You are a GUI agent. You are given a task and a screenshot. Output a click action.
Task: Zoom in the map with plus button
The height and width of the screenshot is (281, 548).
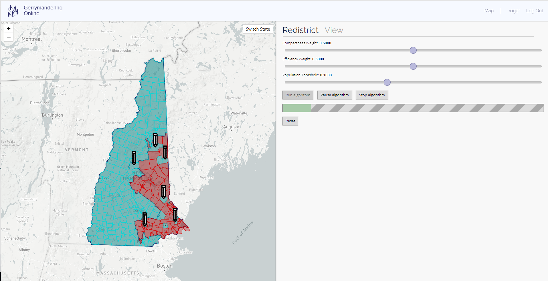pyautogui.click(x=9, y=29)
